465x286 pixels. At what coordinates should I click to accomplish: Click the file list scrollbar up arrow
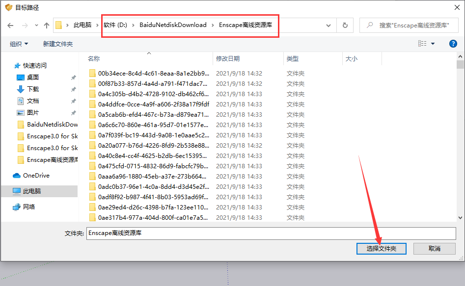click(460, 56)
